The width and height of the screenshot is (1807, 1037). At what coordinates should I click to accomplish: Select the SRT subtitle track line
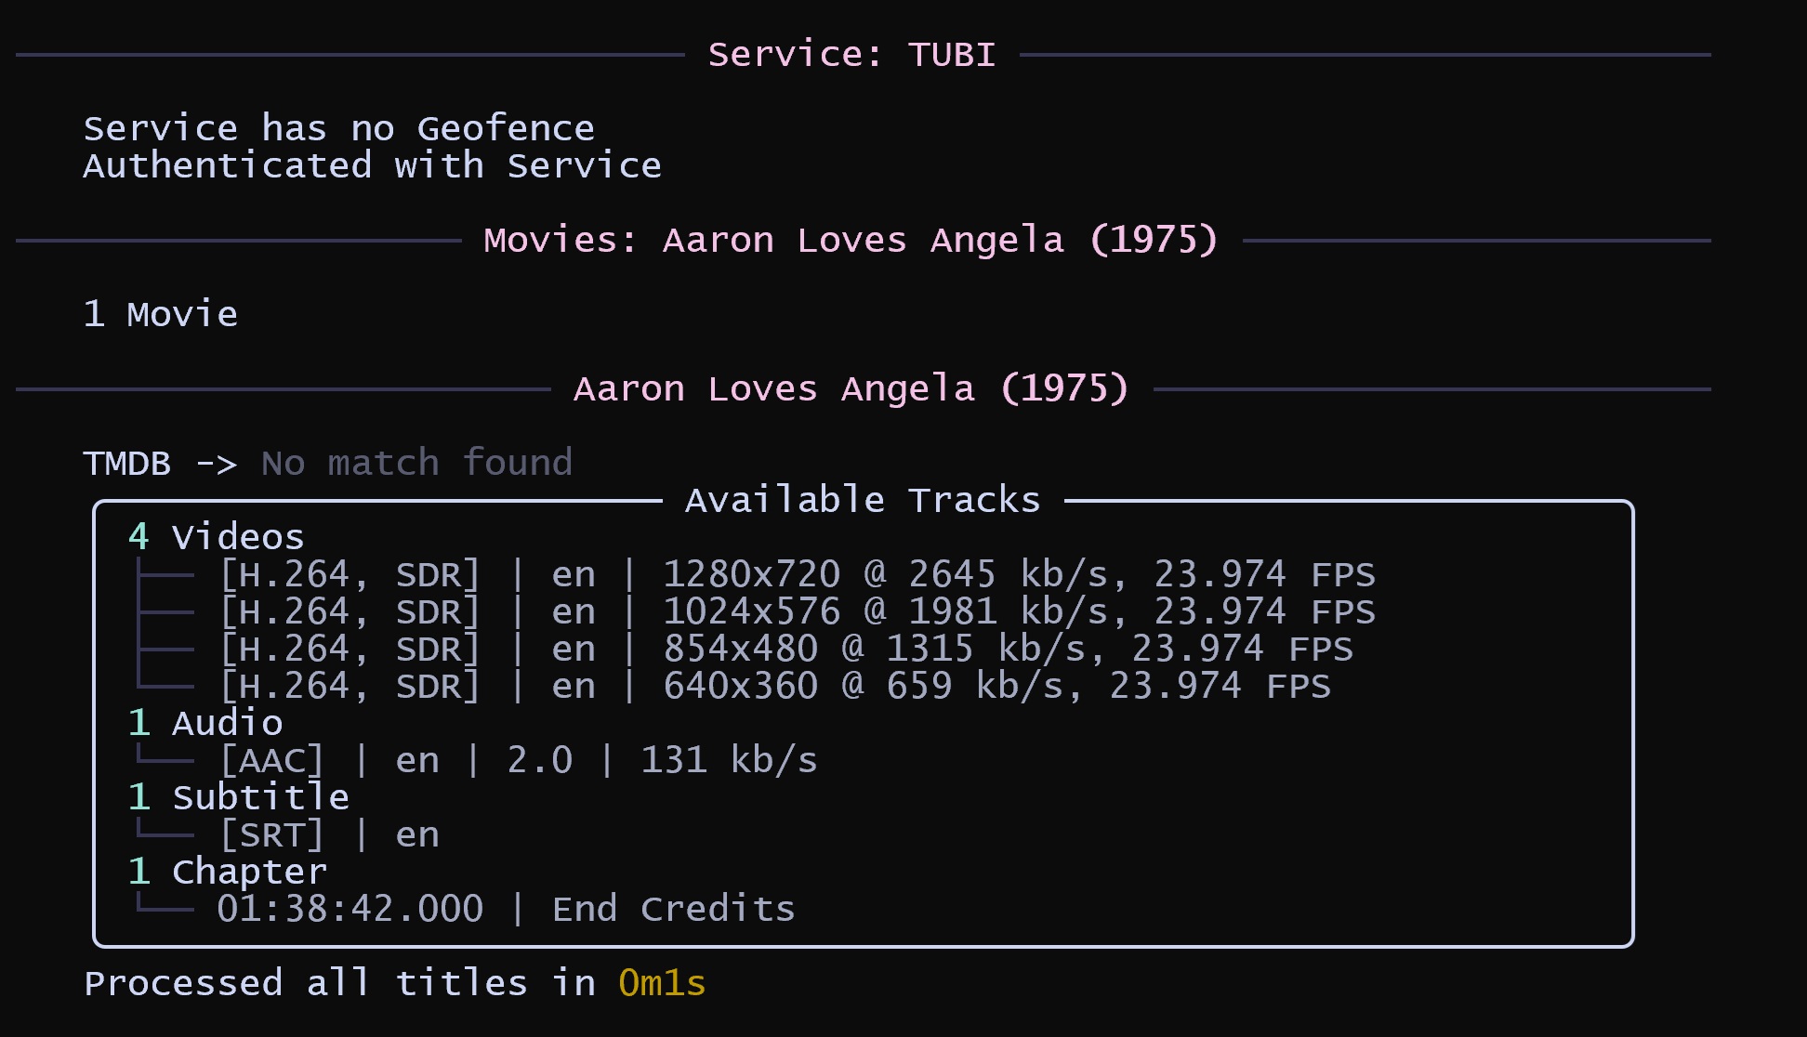[x=328, y=835]
